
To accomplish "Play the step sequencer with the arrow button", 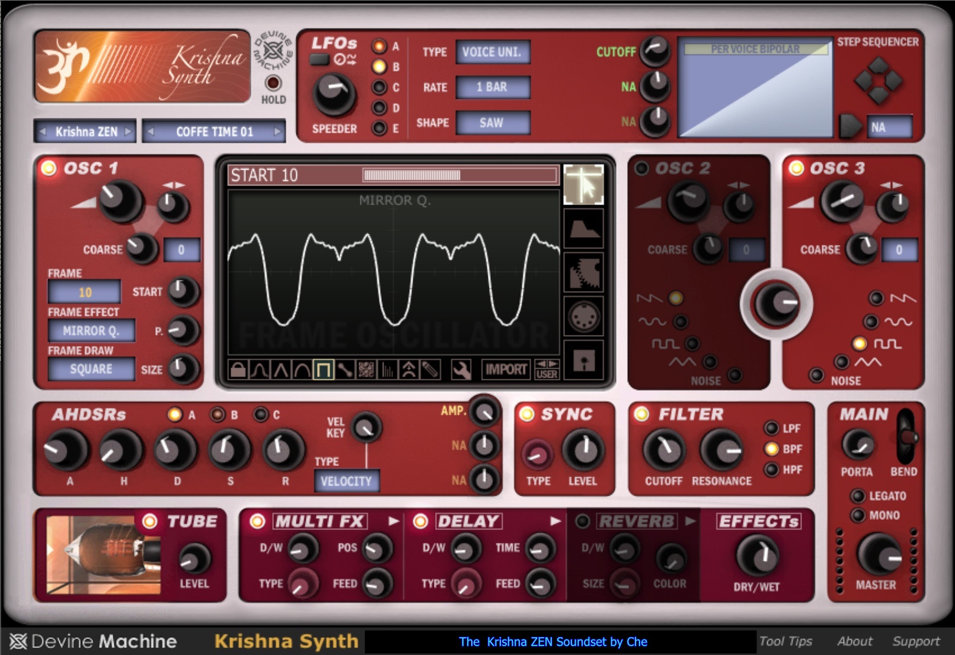I will pyautogui.click(x=851, y=127).
